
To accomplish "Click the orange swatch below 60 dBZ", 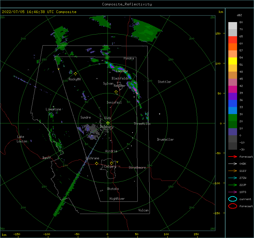I will coord(233,47).
